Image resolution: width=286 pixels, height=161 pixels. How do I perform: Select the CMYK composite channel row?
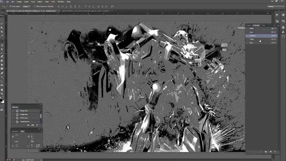[x=262, y=29]
